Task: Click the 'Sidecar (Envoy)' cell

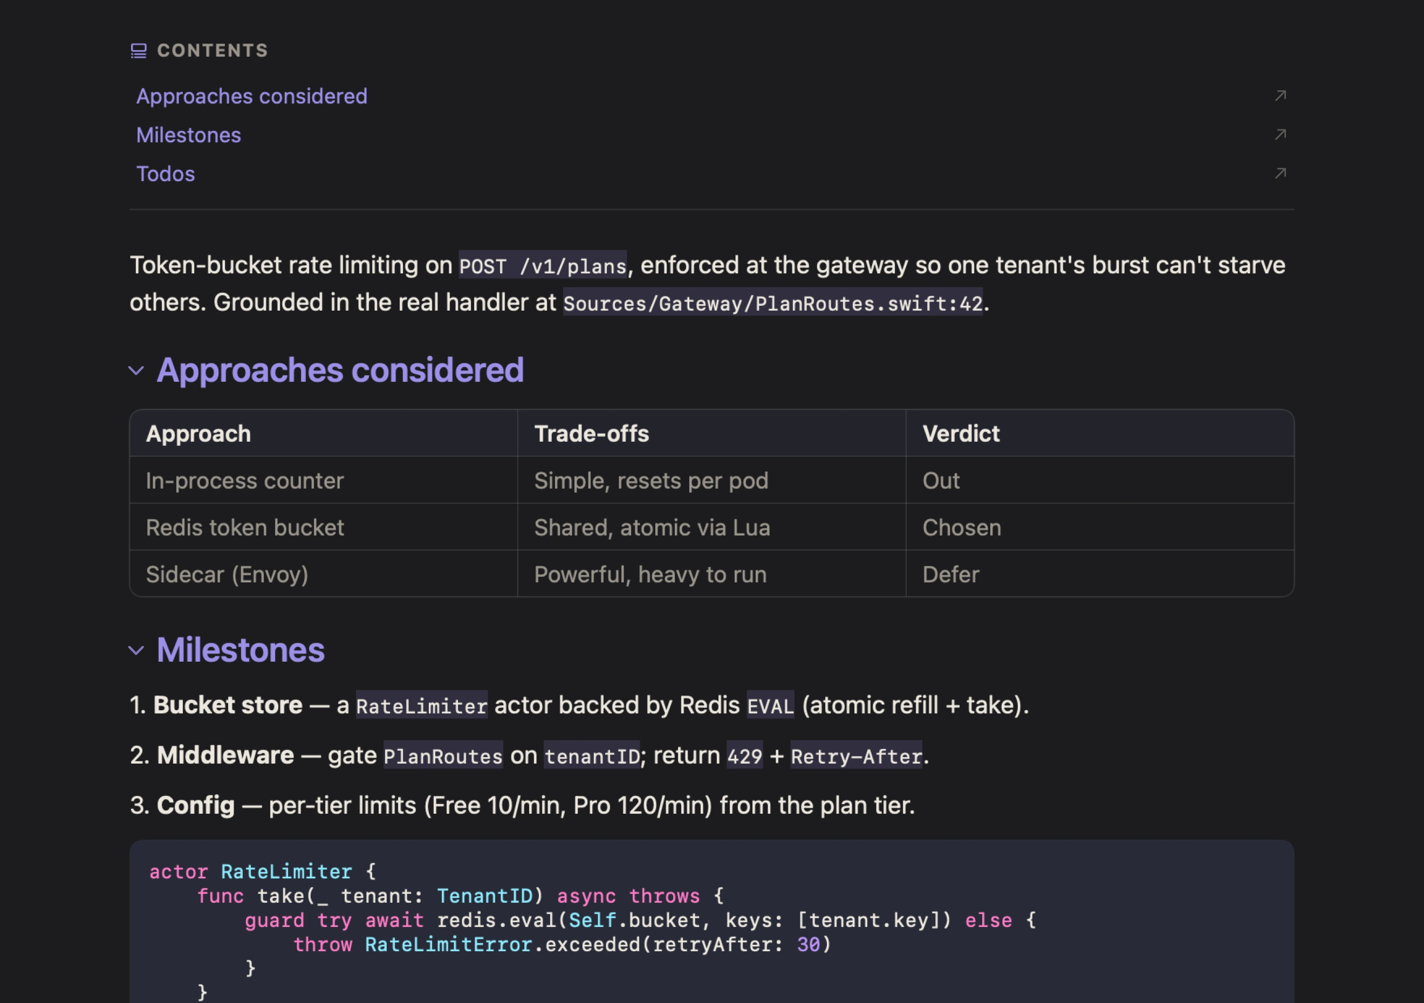Action: (x=324, y=574)
